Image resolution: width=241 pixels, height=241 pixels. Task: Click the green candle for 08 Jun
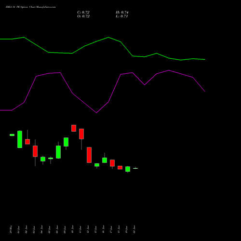(58, 152)
